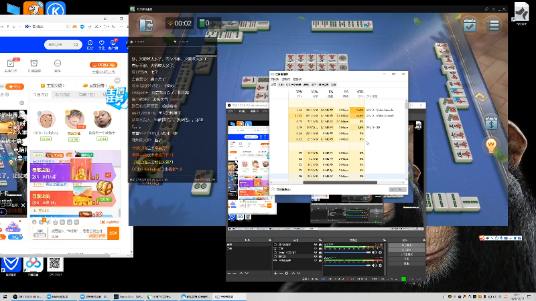Image resolution: width=536 pixels, height=301 pixels.
Task: Click the alarm clock reminder icon
Action: (34, 63)
